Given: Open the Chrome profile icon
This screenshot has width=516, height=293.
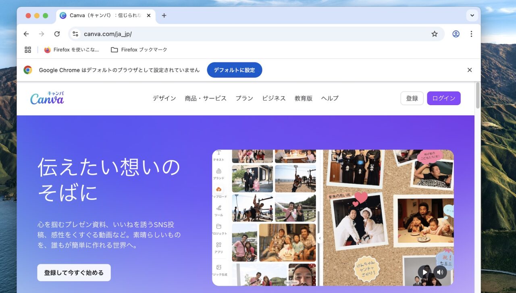Looking at the screenshot, I should pos(456,34).
